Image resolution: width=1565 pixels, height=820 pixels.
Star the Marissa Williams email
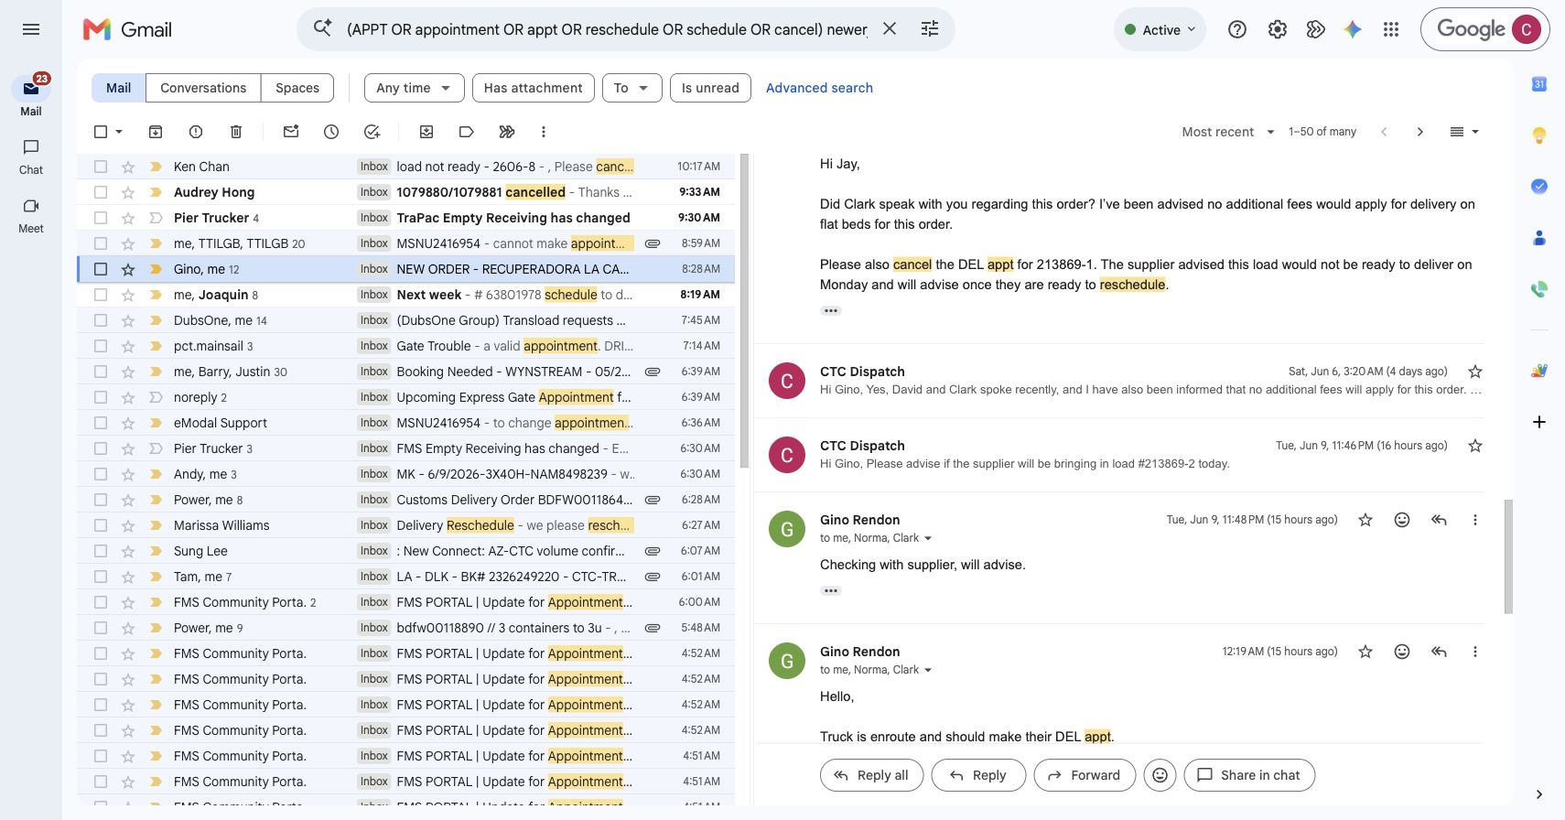[x=128, y=525]
